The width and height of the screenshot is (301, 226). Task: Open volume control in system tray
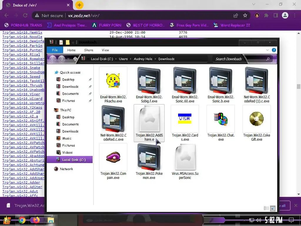tap(259, 220)
